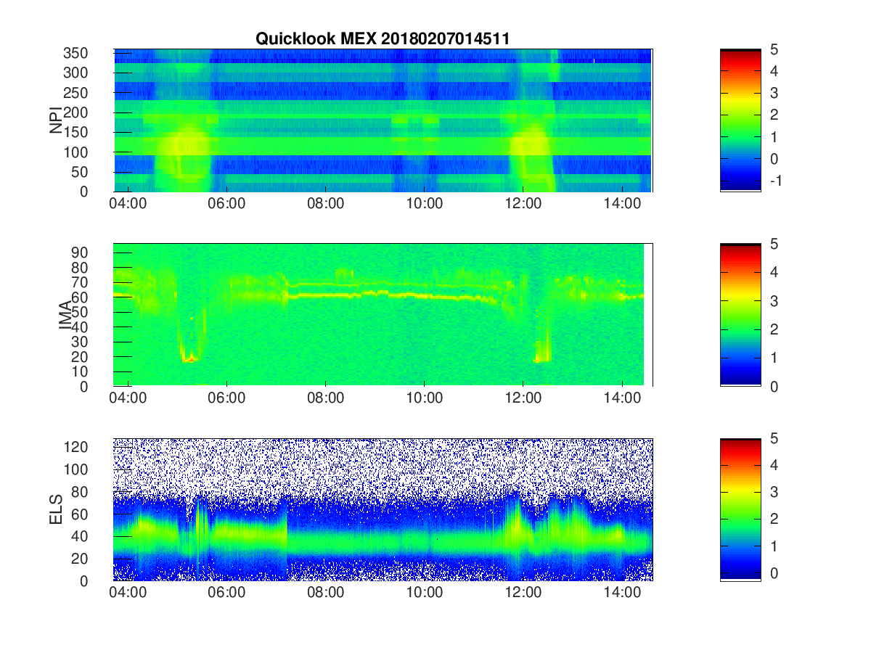The image size is (871, 653).
Task: Click 04:00 time label under IMA panel
Action: (128, 399)
